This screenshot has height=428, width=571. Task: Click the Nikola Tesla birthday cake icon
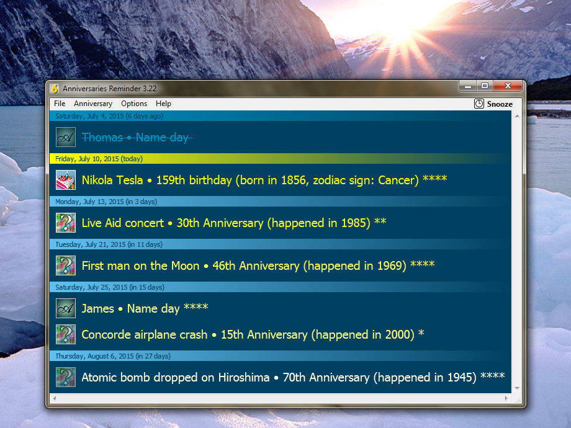(x=65, y=180)
